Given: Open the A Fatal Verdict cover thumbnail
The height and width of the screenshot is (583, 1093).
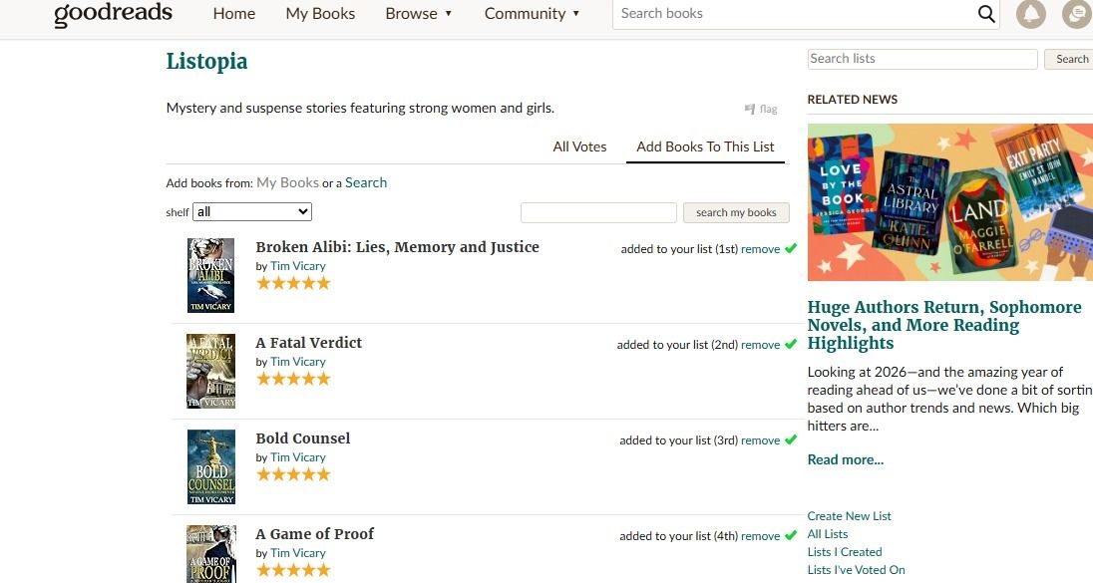Looking at the screenshot, I should pyautogui.click(x=211, y=371).
